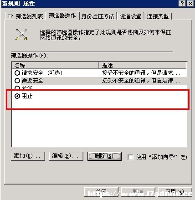Select the 筛选器操作 tab

pos(62,15)
